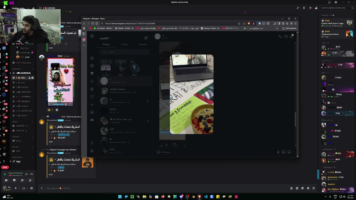Click the Brave back navigation arrow
The width and height of the screenshot is (356, 200).
[84, 24]
